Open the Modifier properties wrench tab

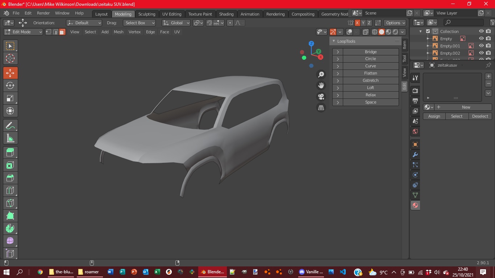[415, 155]
